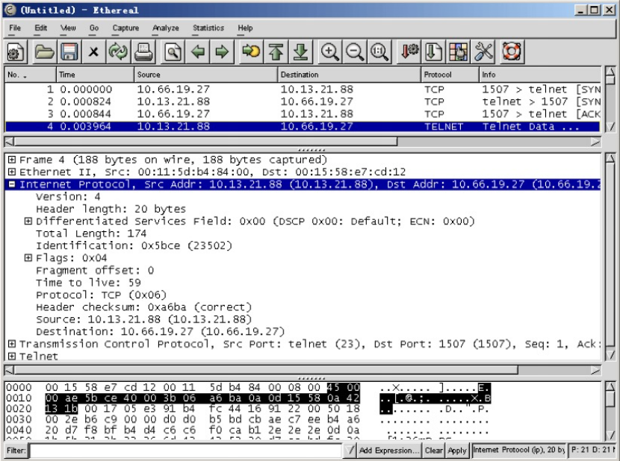Image resolution: width=620 pixels, height=461 pixels.
Task: Print packets using printer icon
Action: (143, 51)
